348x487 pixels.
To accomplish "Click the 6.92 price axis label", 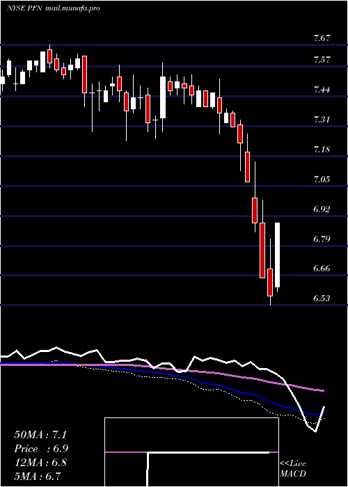I will click(322, 209).
